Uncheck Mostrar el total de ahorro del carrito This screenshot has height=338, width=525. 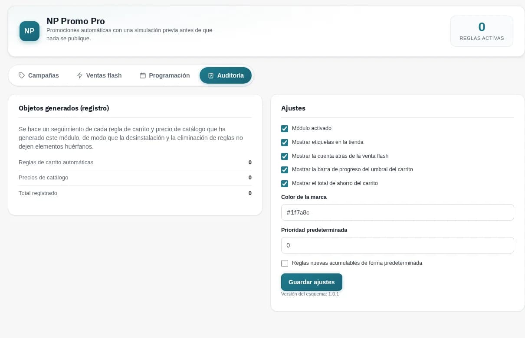285,184
